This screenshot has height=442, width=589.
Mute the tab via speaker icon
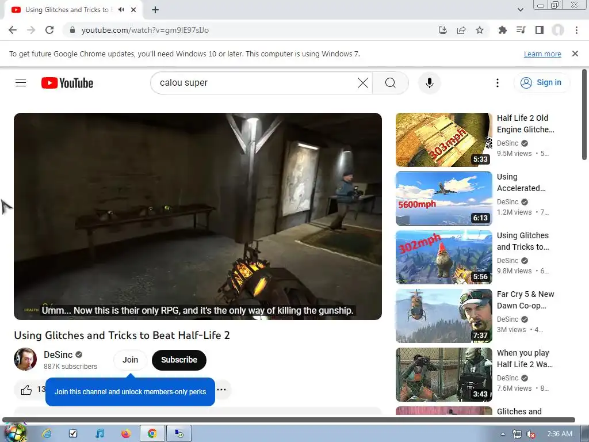coord(121,10)
